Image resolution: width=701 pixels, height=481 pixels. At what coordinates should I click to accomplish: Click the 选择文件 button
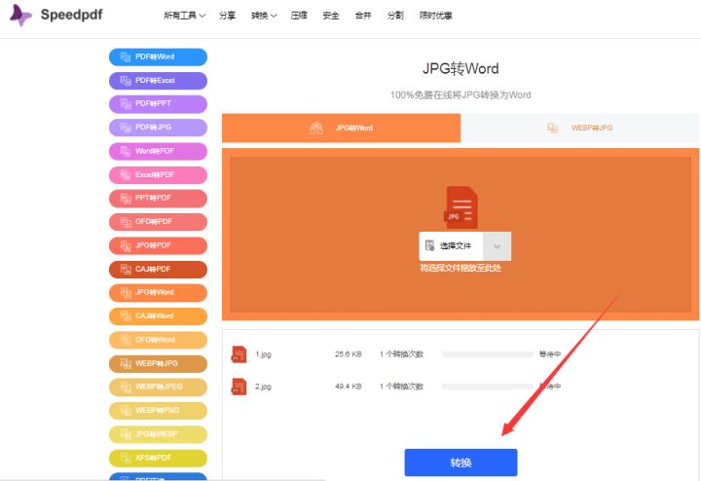pyautogui.click(x=451, y=246)
